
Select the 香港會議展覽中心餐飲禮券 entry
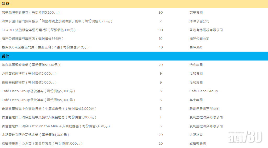point(49,108)
